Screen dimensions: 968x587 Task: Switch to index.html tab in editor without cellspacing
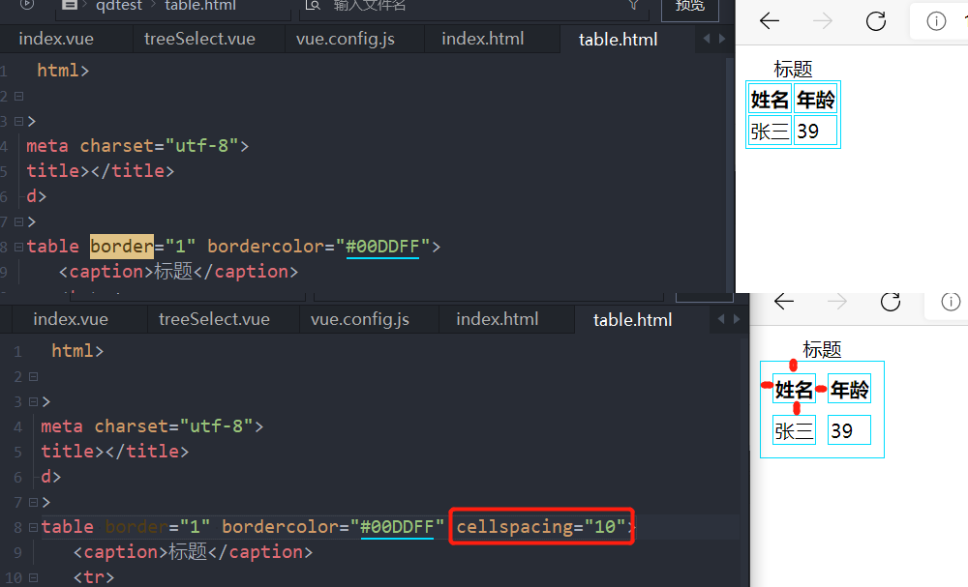pyautogui.click(x=483, y=39)
